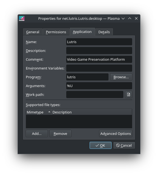Open the Details tab
The image size is (158, 175).
click(104, 32)
